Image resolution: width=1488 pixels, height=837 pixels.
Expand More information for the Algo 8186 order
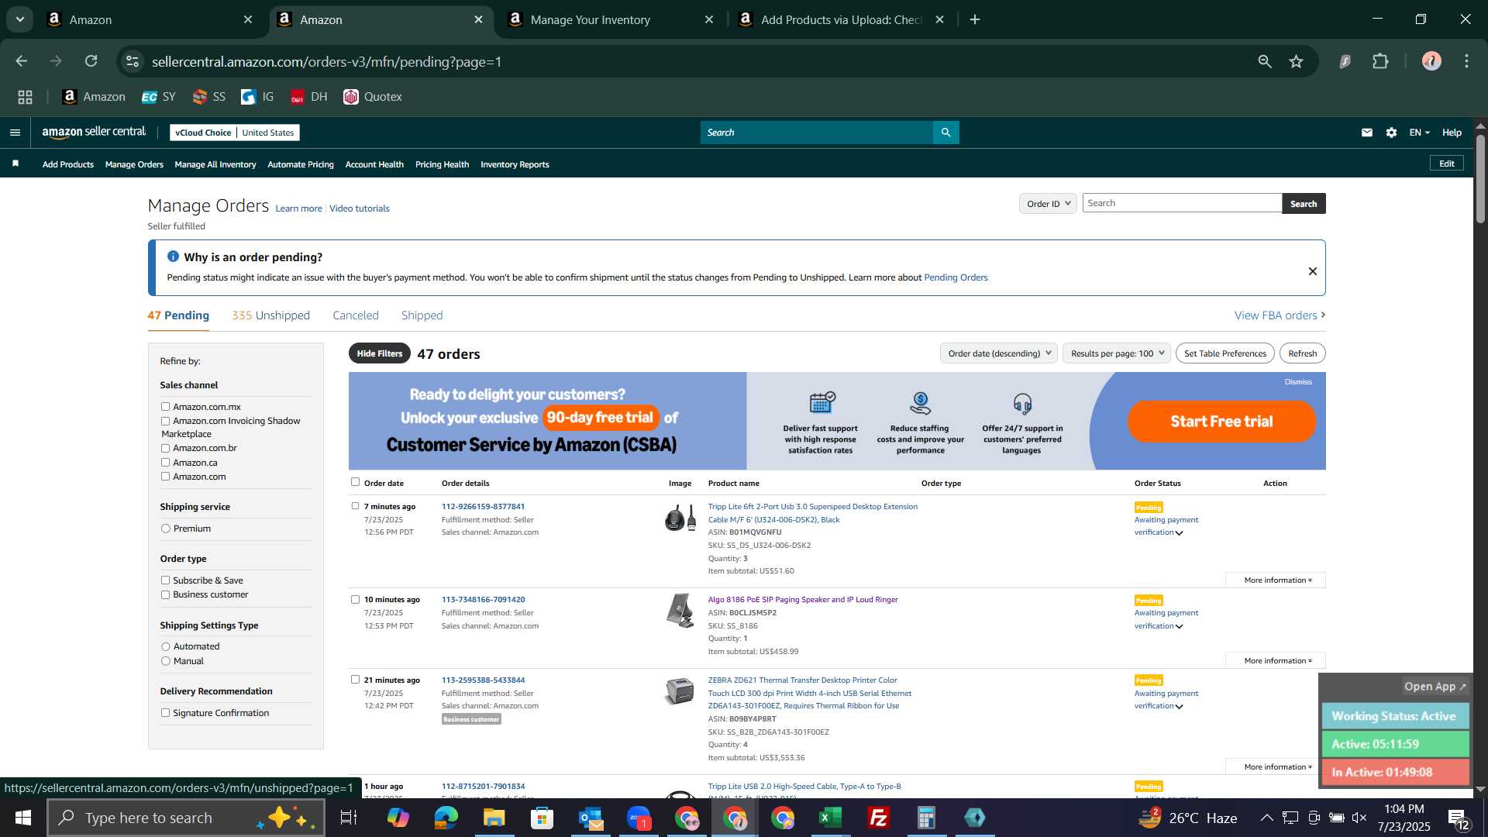1276,660
